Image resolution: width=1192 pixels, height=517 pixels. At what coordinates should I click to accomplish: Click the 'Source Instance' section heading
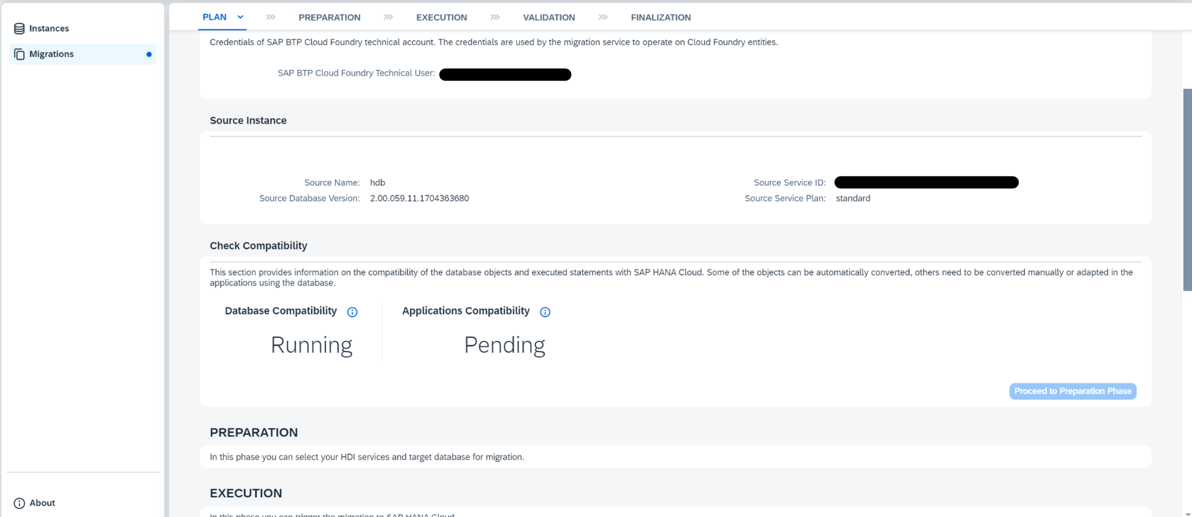tap(248, 120)
